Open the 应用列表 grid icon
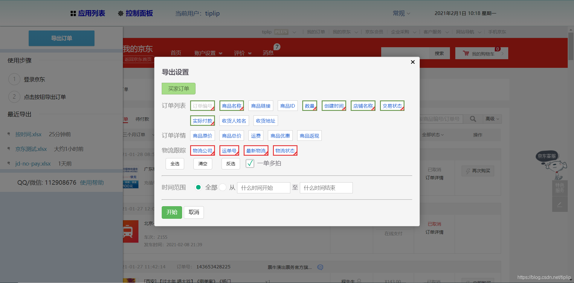The height and width of the screenshot is (283, 574). click(73, 13)
